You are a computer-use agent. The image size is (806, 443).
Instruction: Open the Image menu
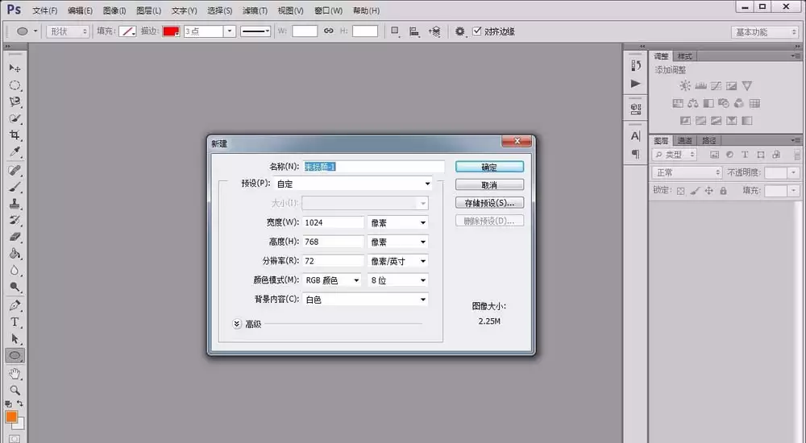(x=114, y=10)
